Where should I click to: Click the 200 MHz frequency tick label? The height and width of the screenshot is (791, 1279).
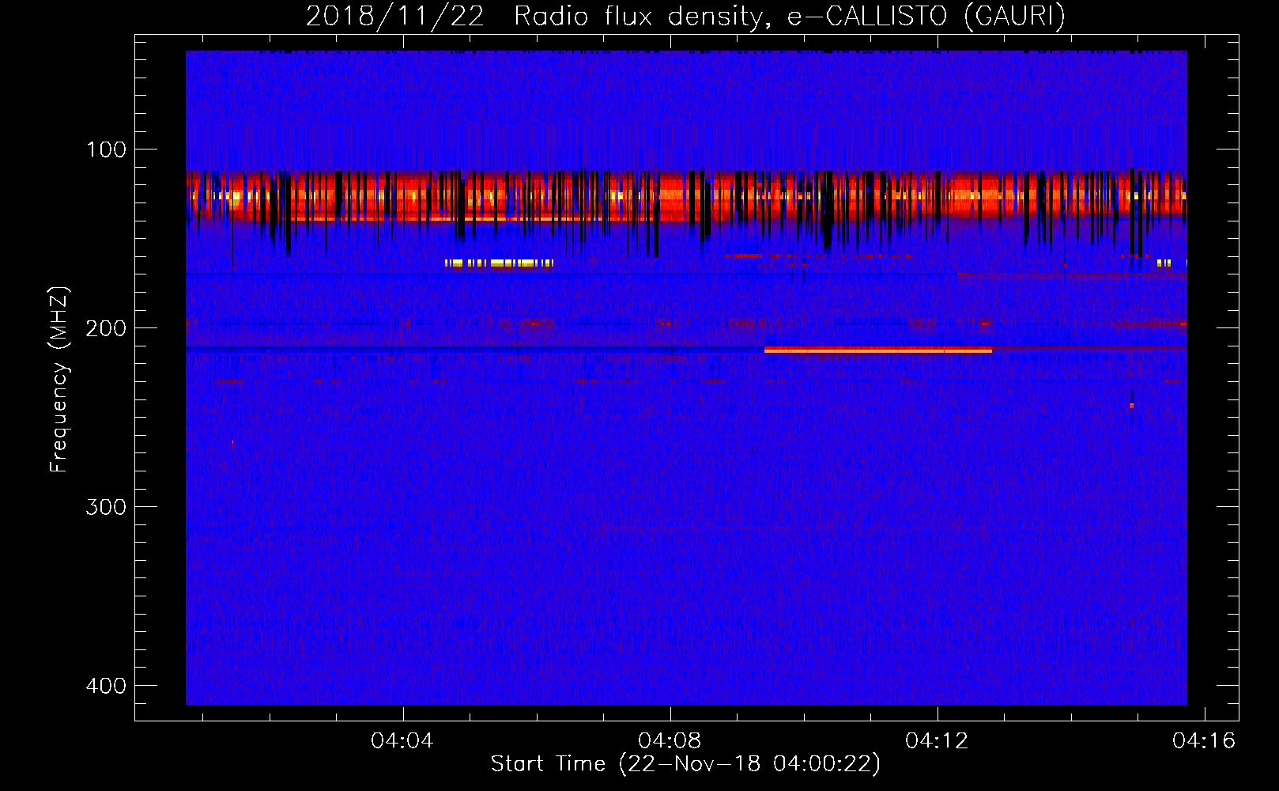pos(106,328)
